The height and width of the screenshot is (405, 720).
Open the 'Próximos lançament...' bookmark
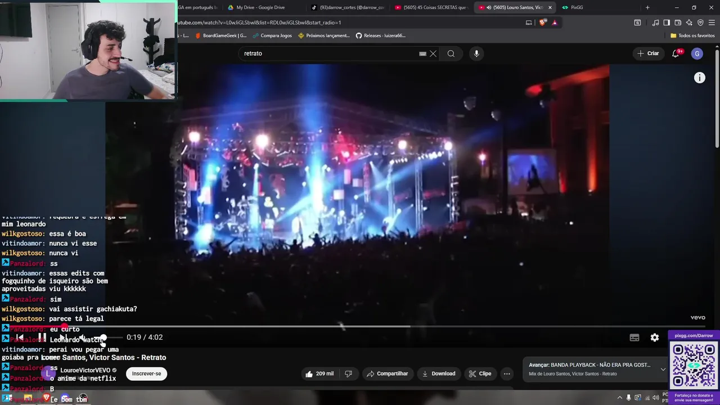[324, 35]
